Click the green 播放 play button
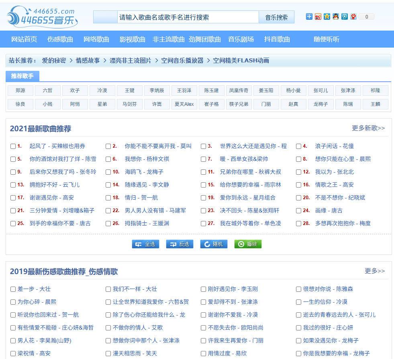Screen dimensions: 394x359 pyautogui.click(x=248, y=244)
